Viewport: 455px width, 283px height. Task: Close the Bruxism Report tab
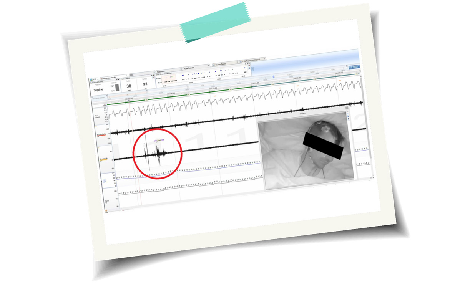click(237, 62)
